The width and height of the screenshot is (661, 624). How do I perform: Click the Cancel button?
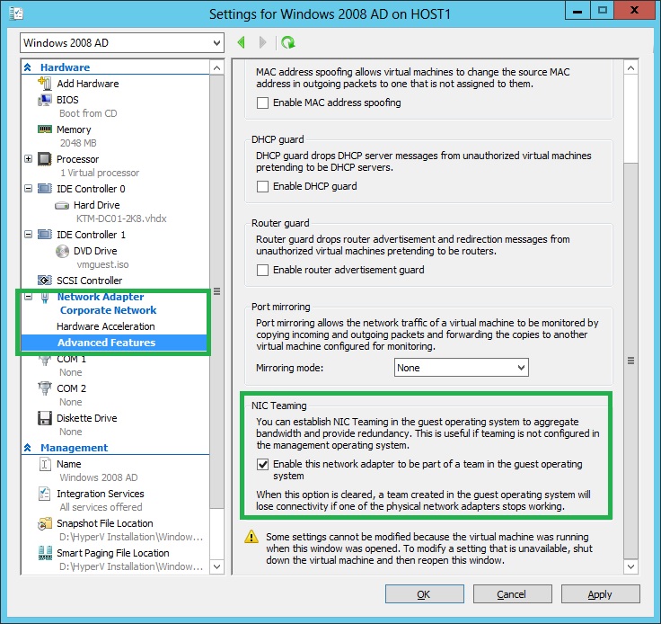512,594
